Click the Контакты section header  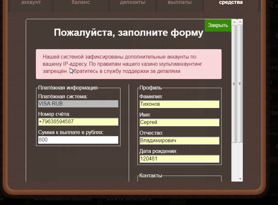click(150, 176)
